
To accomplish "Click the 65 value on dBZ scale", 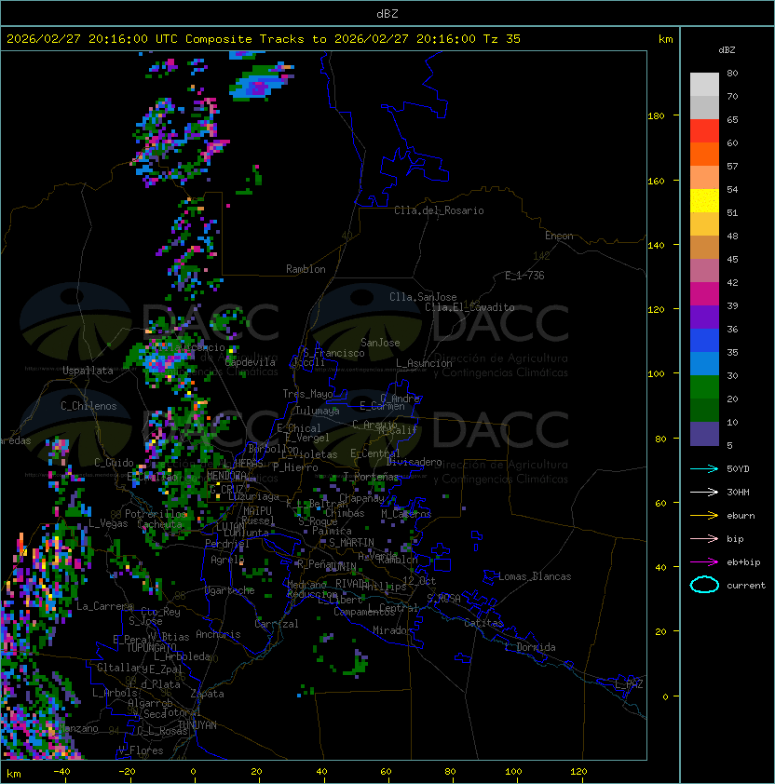I will [732, 119].
